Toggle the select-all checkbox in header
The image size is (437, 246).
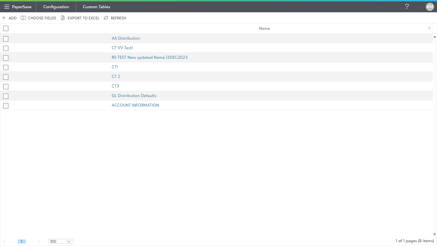pos(6,28)
